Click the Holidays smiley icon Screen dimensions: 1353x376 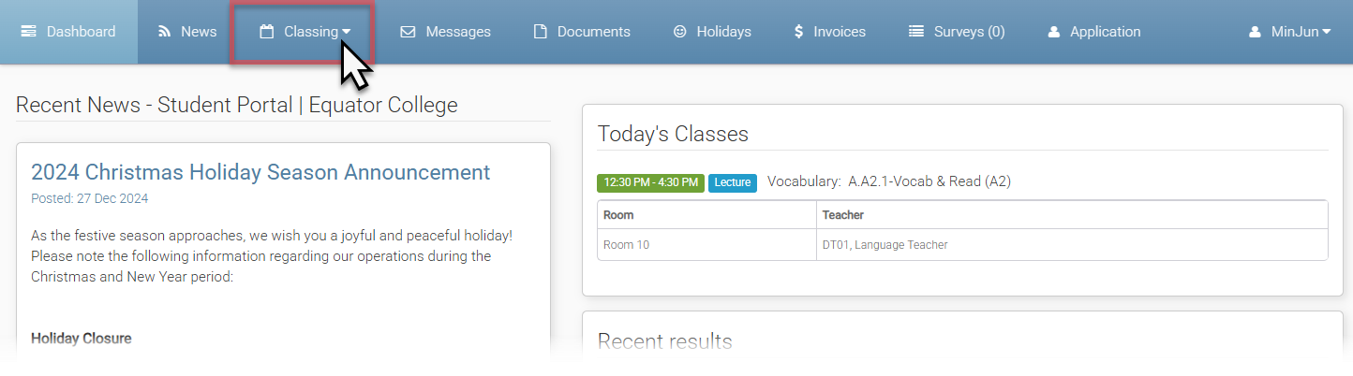pyautogui.click(x=679, y=32)
